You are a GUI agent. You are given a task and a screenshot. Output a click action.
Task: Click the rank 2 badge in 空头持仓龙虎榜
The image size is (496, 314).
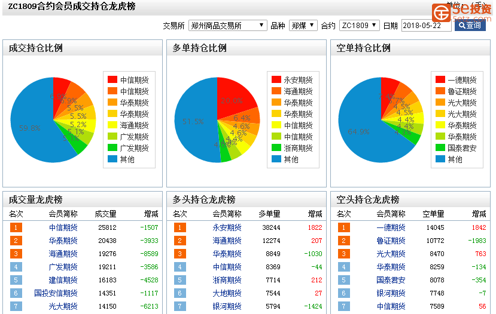[x=344, y=241]
